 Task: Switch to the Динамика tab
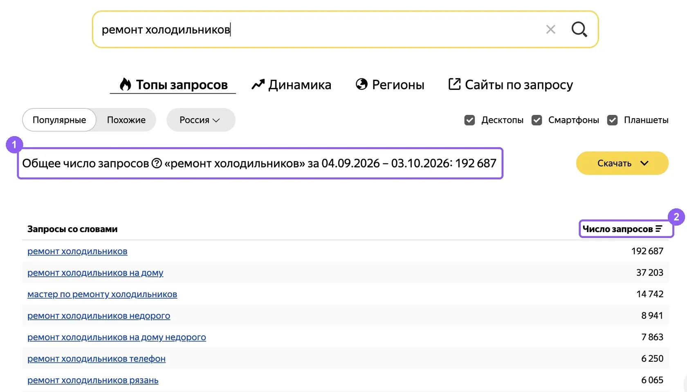pos(291,85)
